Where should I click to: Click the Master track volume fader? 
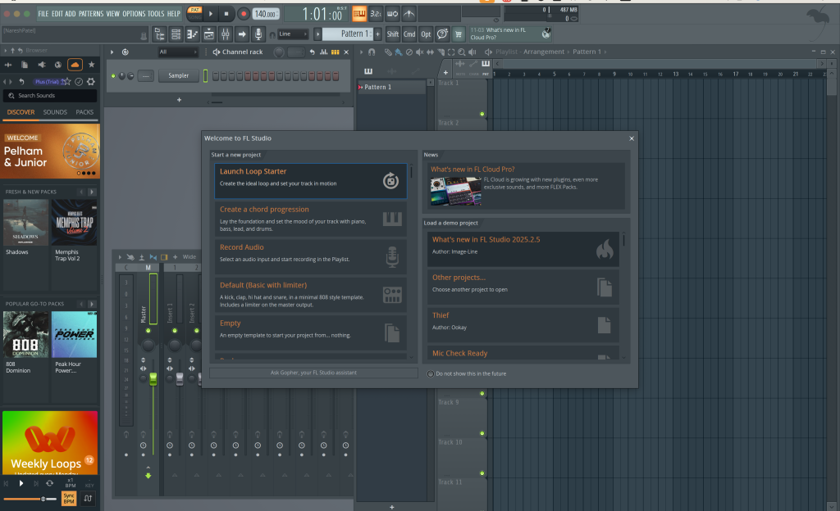(x=153, y=378)
